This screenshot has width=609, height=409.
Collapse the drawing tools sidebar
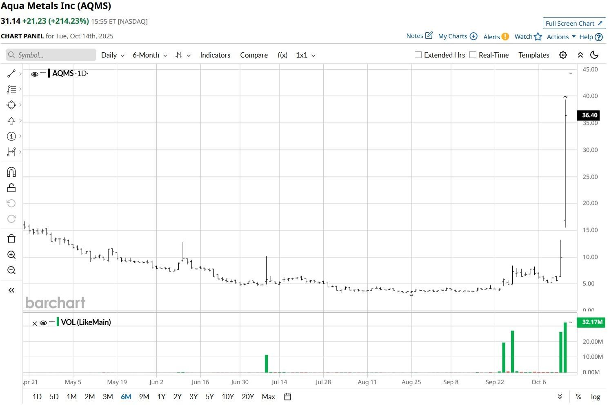click(x=11, y=290)
